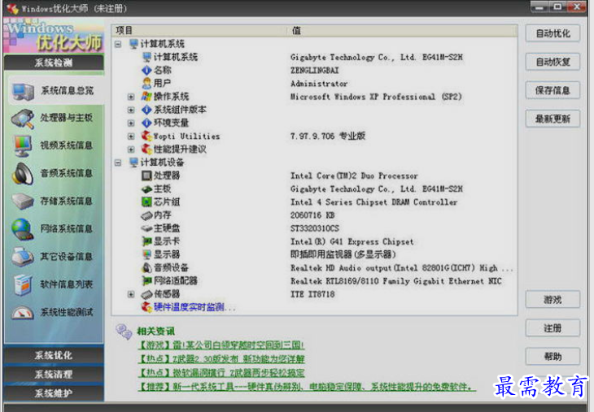The width and height of the screenshot is (594, 412).
Task: Click the title bar app logo icon
Action: tap(12, 8)
